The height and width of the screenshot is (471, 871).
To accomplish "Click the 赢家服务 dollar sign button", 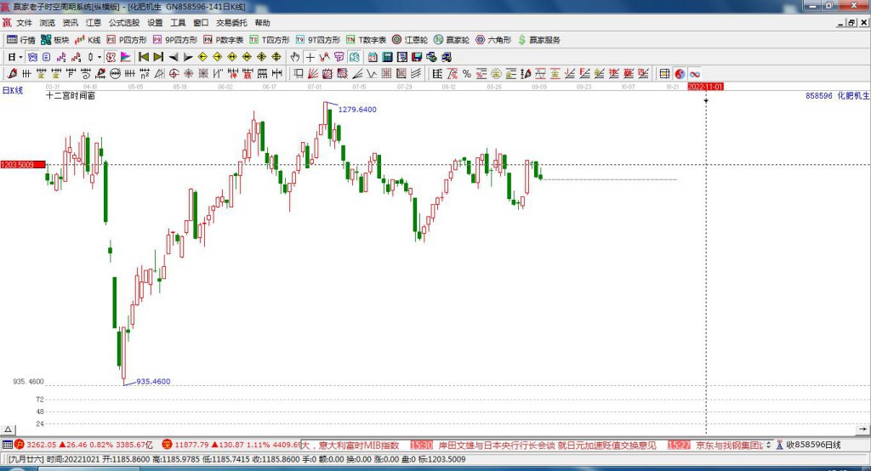I will pyautogui.click(x=538, y=40).
